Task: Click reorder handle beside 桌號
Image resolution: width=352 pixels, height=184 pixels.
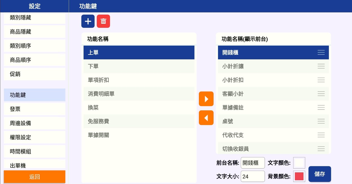Action: click(321, 121)
